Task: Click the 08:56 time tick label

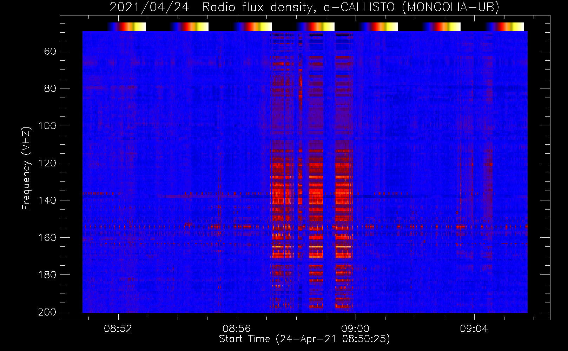Action: tap(237, 329)
